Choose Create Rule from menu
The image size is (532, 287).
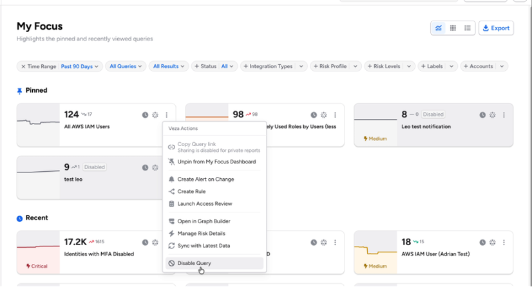tap(214, 192)
